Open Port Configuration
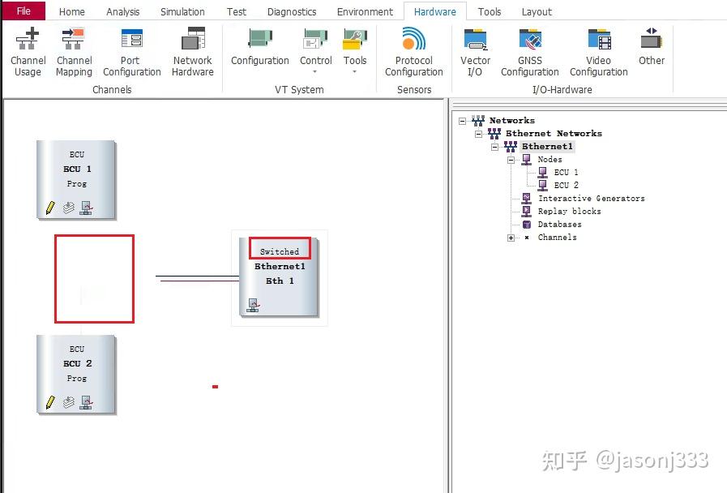 click(130, 50)
